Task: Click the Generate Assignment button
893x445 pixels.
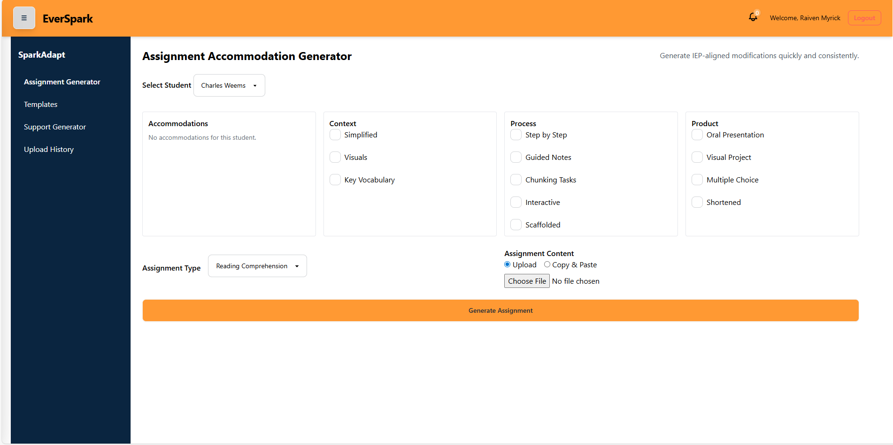Action: tap(500, 310)
